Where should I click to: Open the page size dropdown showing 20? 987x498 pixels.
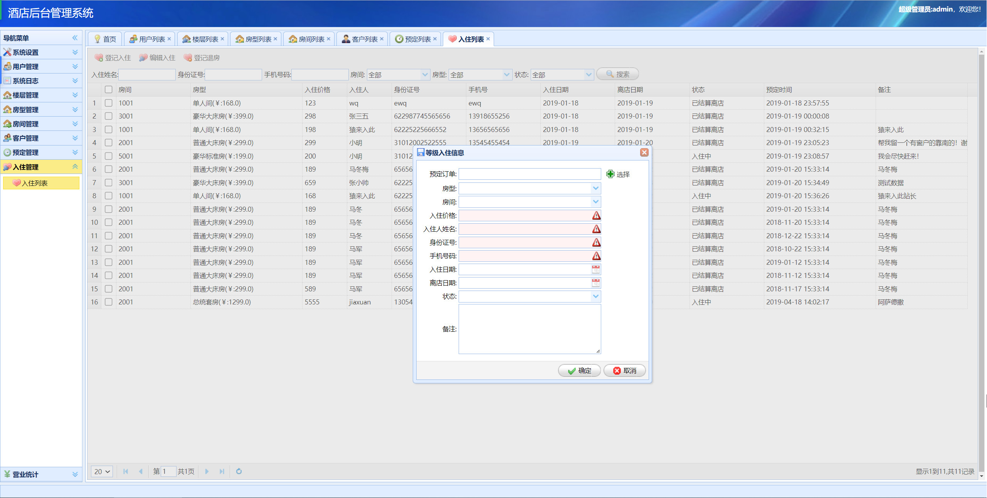point(101,471)
